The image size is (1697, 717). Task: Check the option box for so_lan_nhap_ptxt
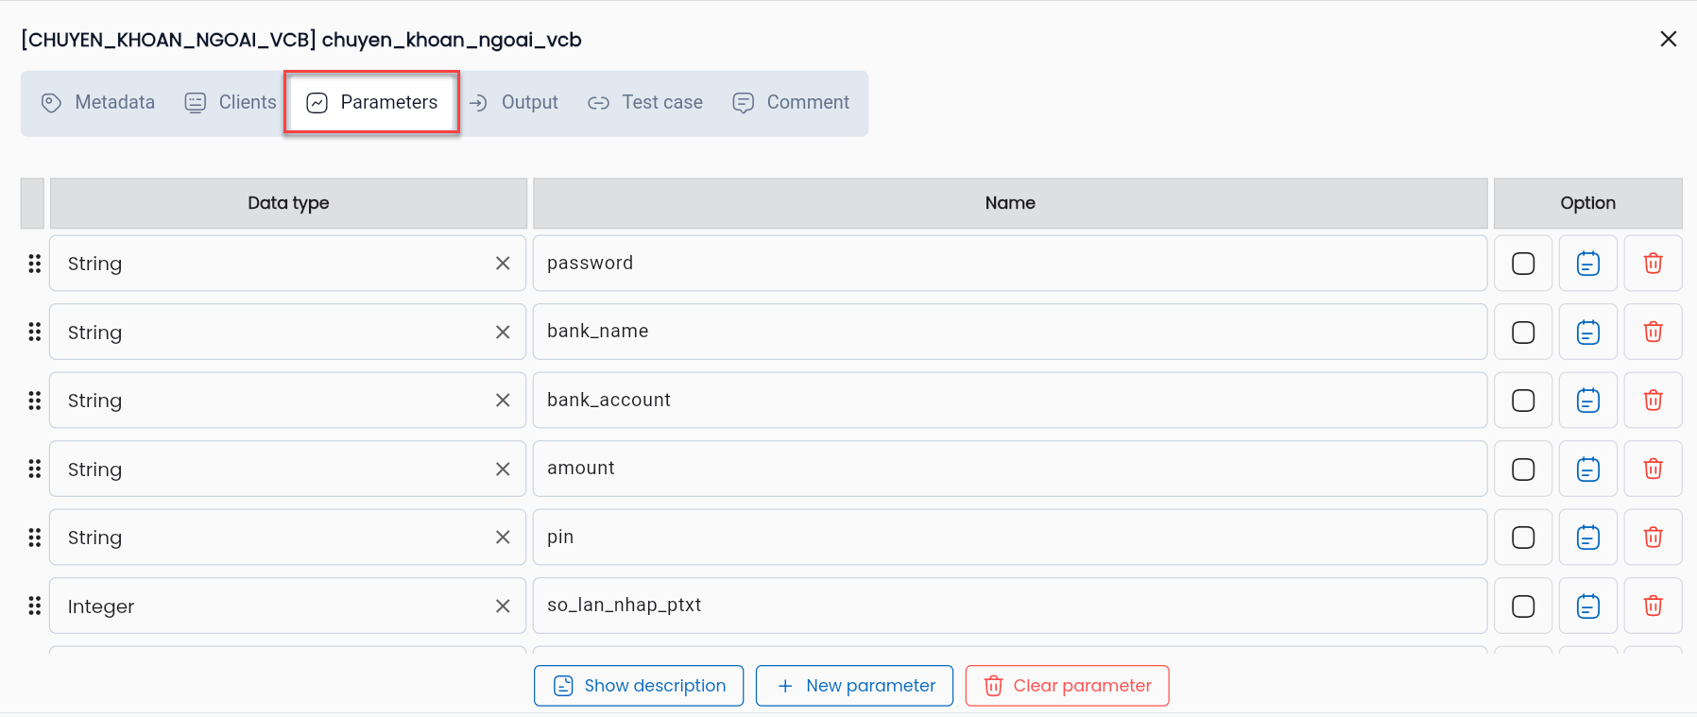click(x=1523, y=606)
